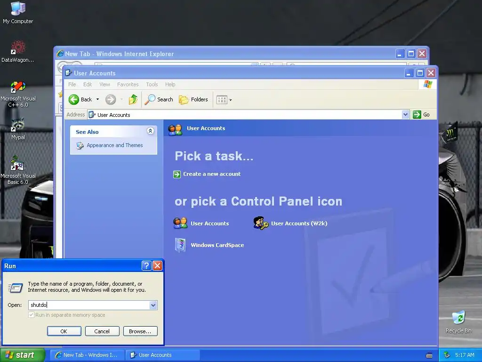This screenshot has width=482, height=362.
Task: Click the 5:17 AM clock
Action: [x=465, y=355]
